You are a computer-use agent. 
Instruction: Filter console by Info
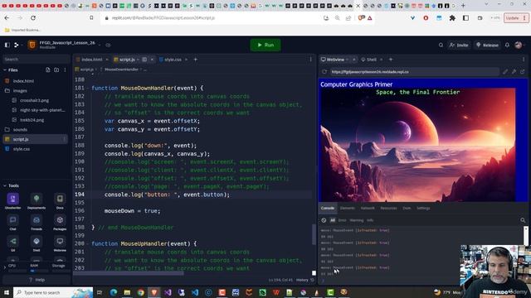(x=370, y=220)
